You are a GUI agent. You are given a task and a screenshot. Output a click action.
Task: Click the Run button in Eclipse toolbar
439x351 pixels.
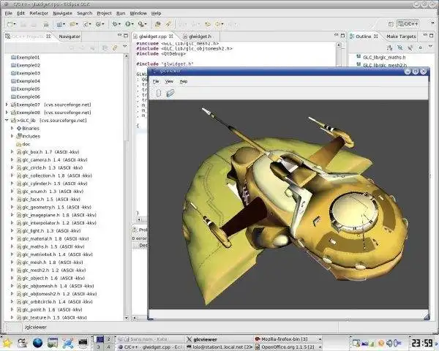(x=129, y=24)
